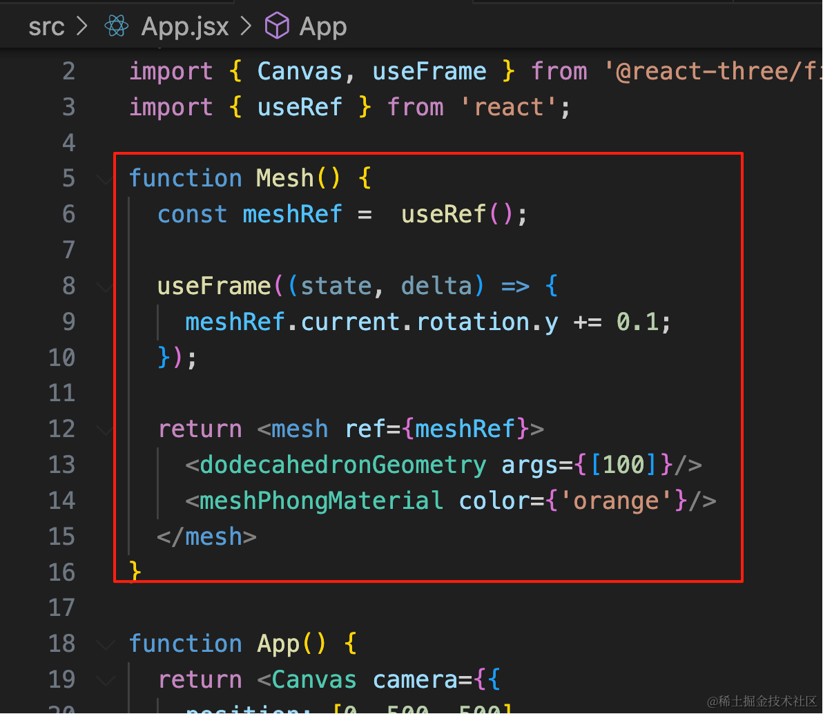
Task: Click the value '0.1' on line 9
Action: click(638, 322)
